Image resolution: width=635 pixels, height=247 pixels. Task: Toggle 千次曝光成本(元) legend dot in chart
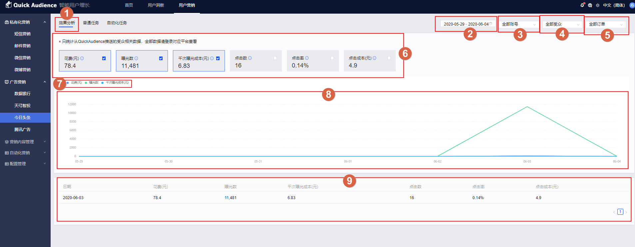coord(103,83)
